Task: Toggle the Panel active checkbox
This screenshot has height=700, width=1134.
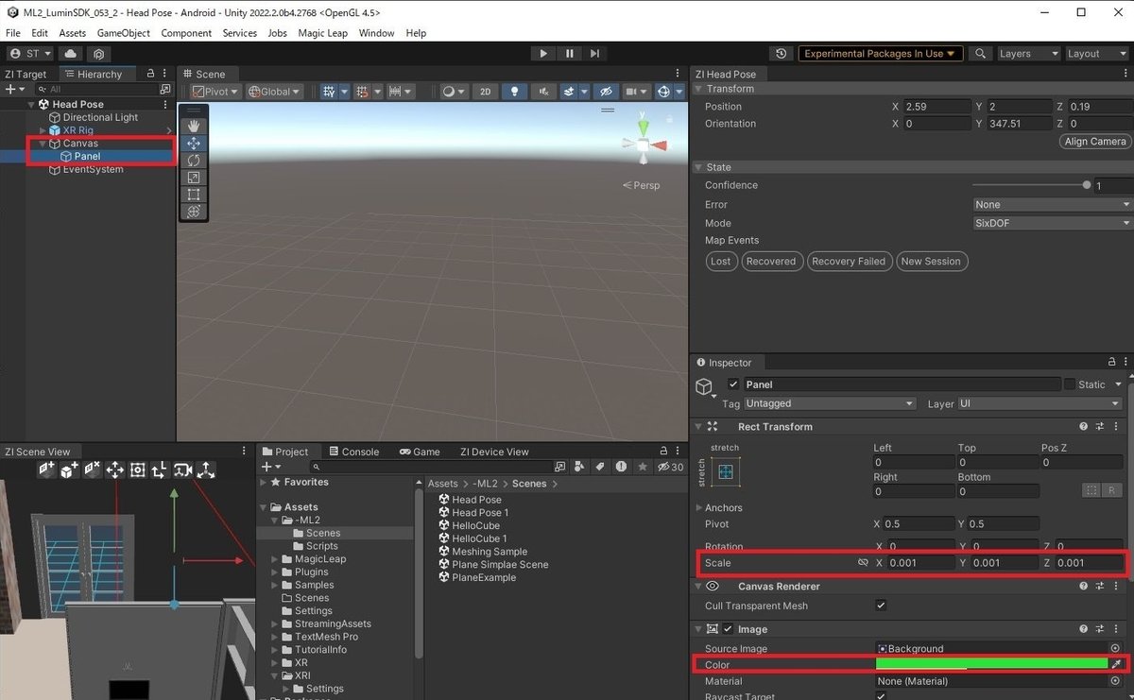Action: pos(733,384)
